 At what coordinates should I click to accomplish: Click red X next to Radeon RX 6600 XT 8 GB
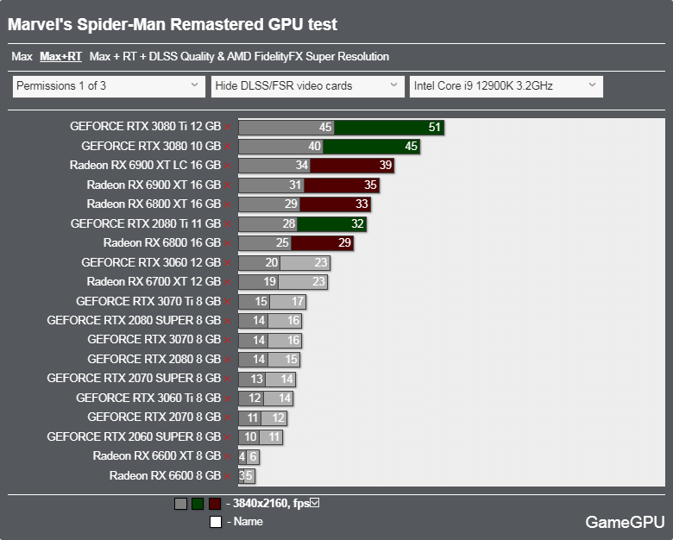(228, 456)
